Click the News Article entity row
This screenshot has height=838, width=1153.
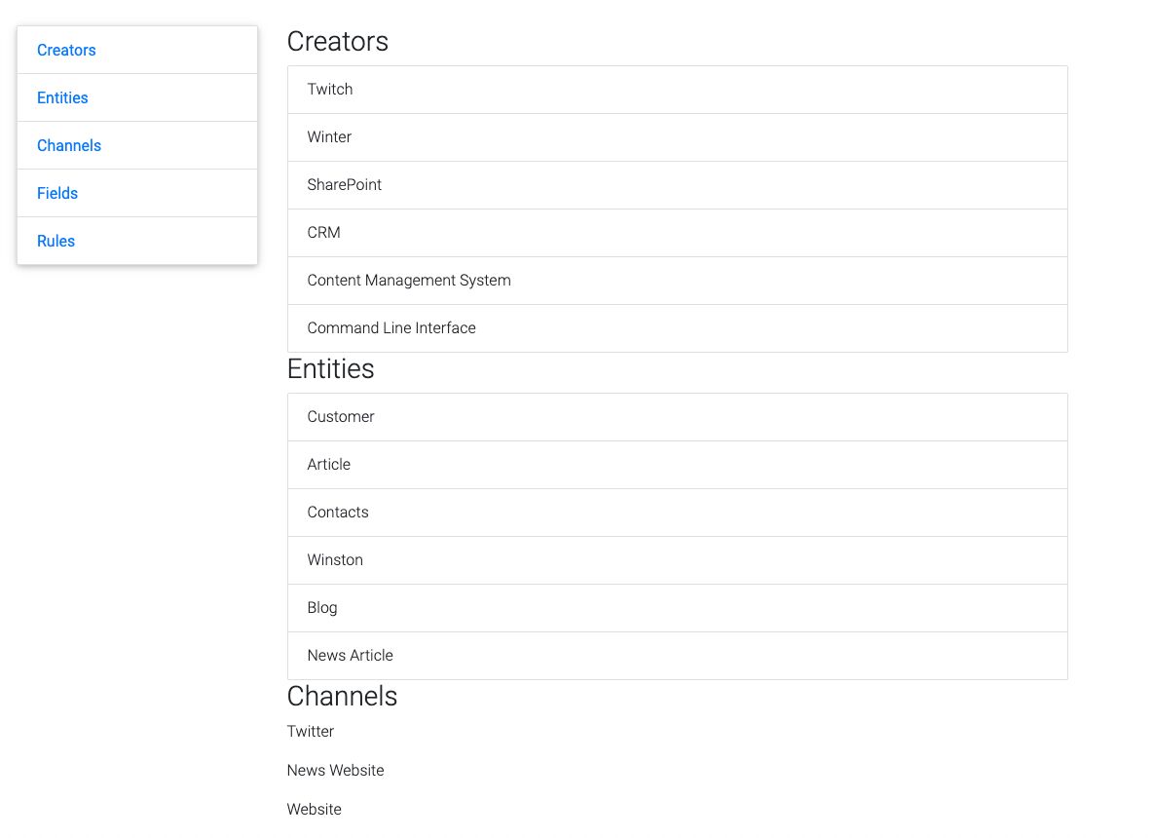tap(677, 656)
